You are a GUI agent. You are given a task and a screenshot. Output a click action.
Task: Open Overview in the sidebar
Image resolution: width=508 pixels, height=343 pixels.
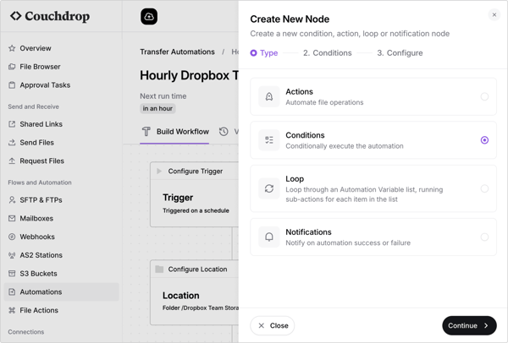61,48
